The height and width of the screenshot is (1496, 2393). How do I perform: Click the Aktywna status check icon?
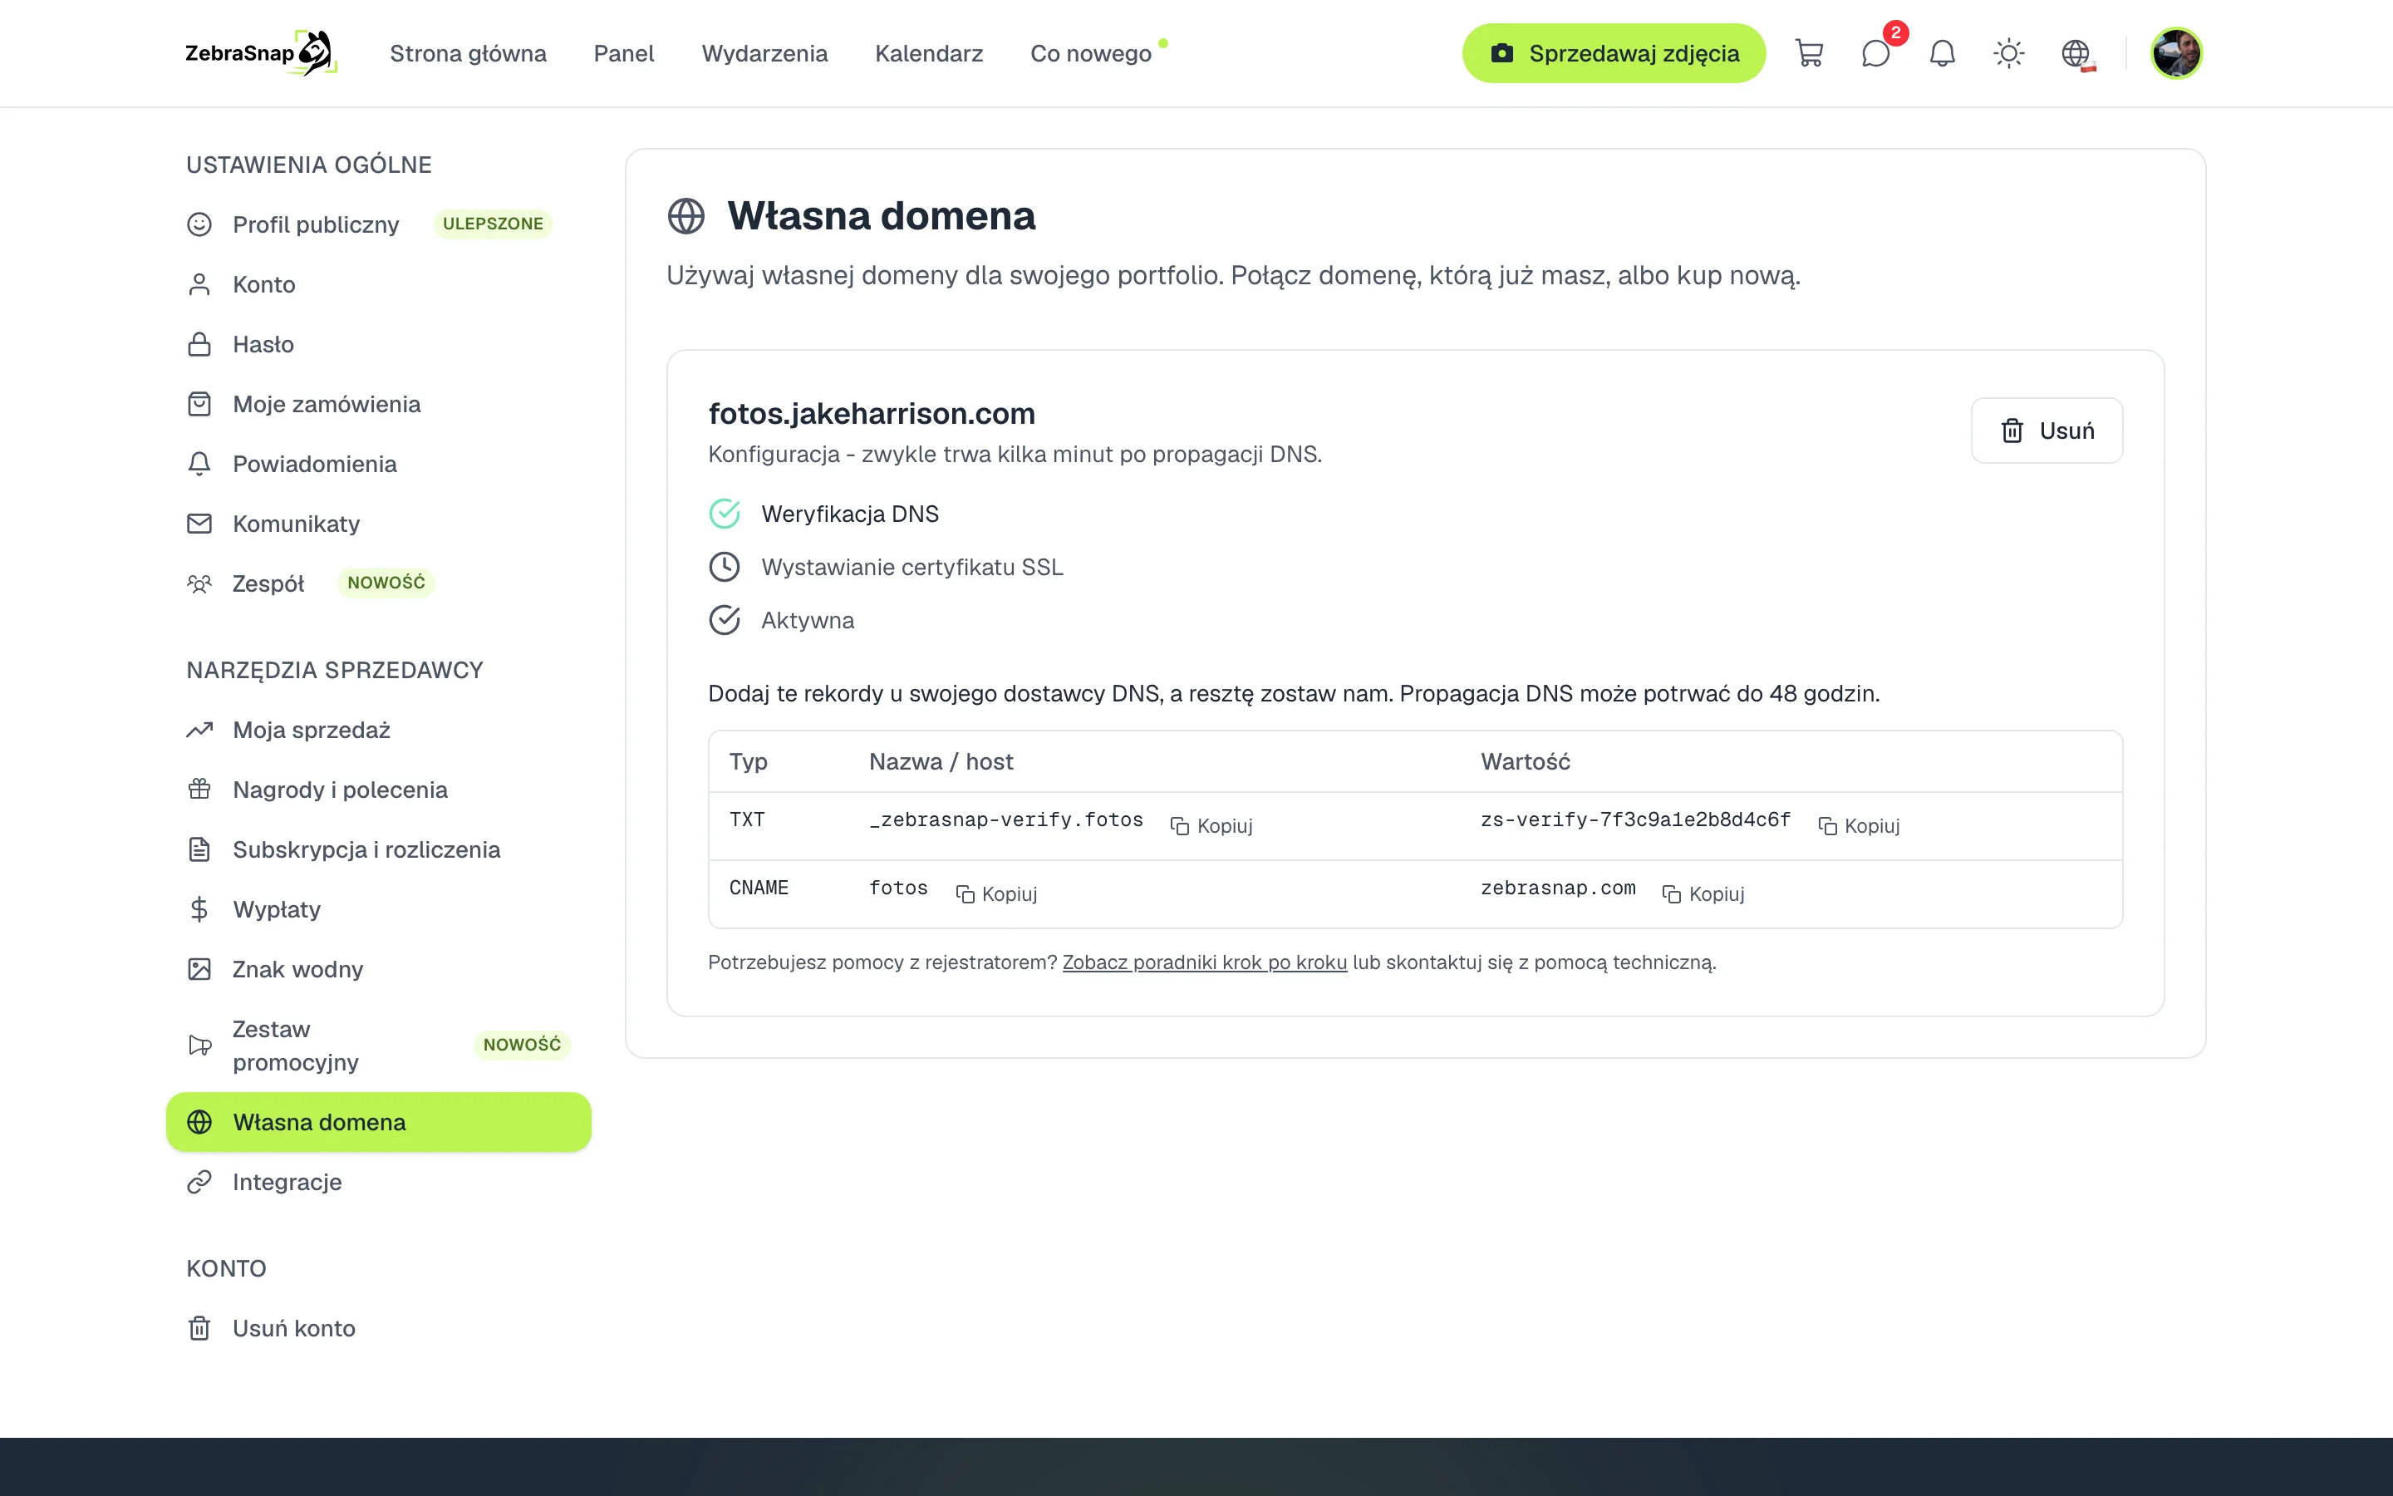pyautogui.click(x=725, y=620)
